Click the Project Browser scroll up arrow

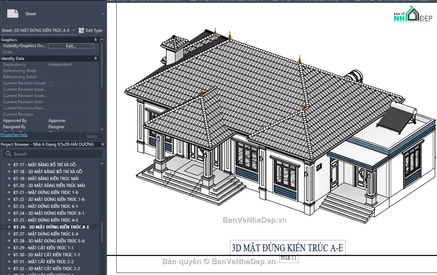tap(102, 164)
